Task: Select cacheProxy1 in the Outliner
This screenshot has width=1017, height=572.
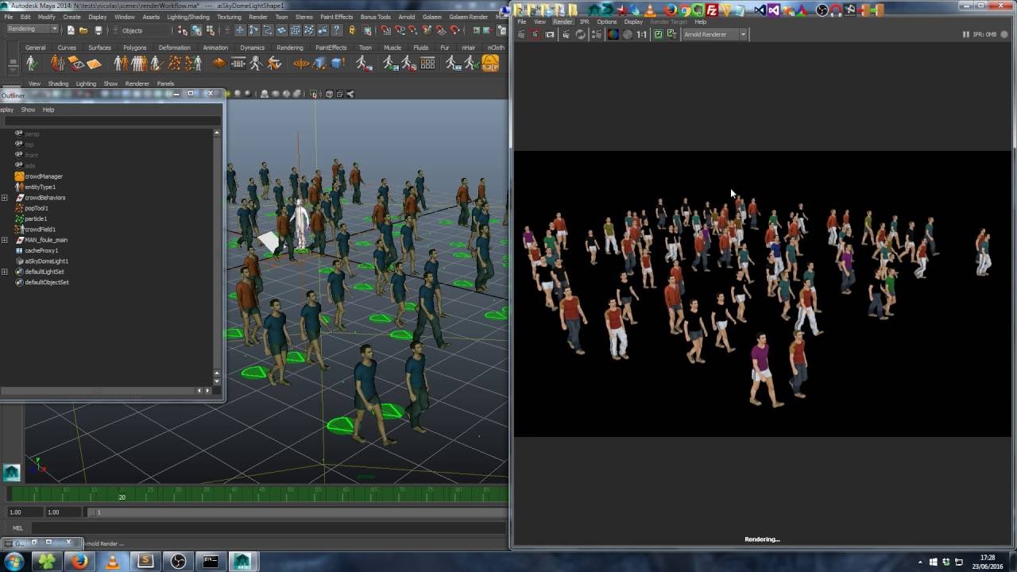Action: click(x=41, y=250)
